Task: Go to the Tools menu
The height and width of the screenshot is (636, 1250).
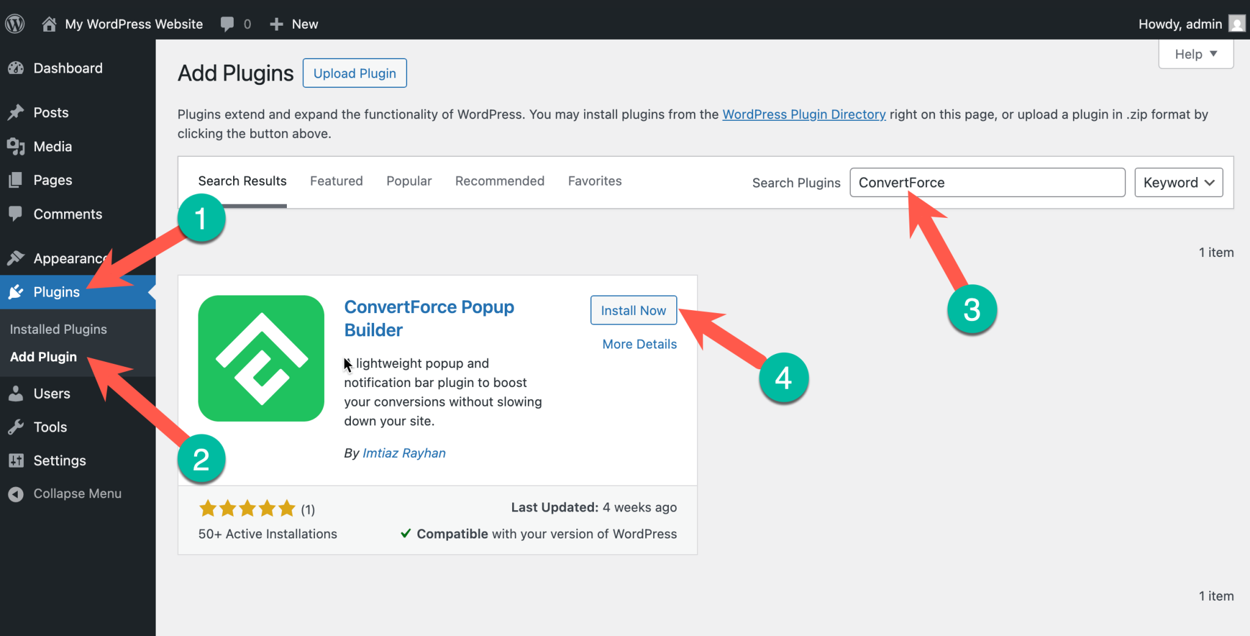Action: coord(50,427)
